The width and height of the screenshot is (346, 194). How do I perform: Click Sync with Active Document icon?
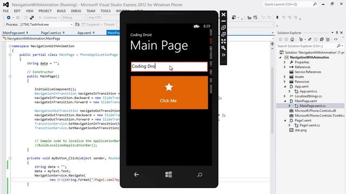click(x=310, y=39)
